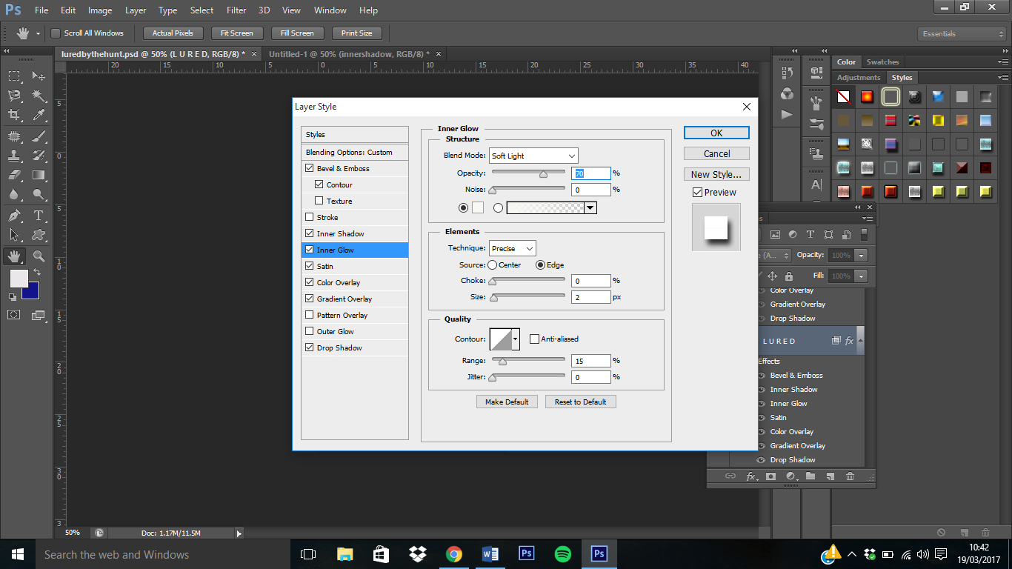
Task: Open Spotify from the taskbar
Action: point(563,554)
